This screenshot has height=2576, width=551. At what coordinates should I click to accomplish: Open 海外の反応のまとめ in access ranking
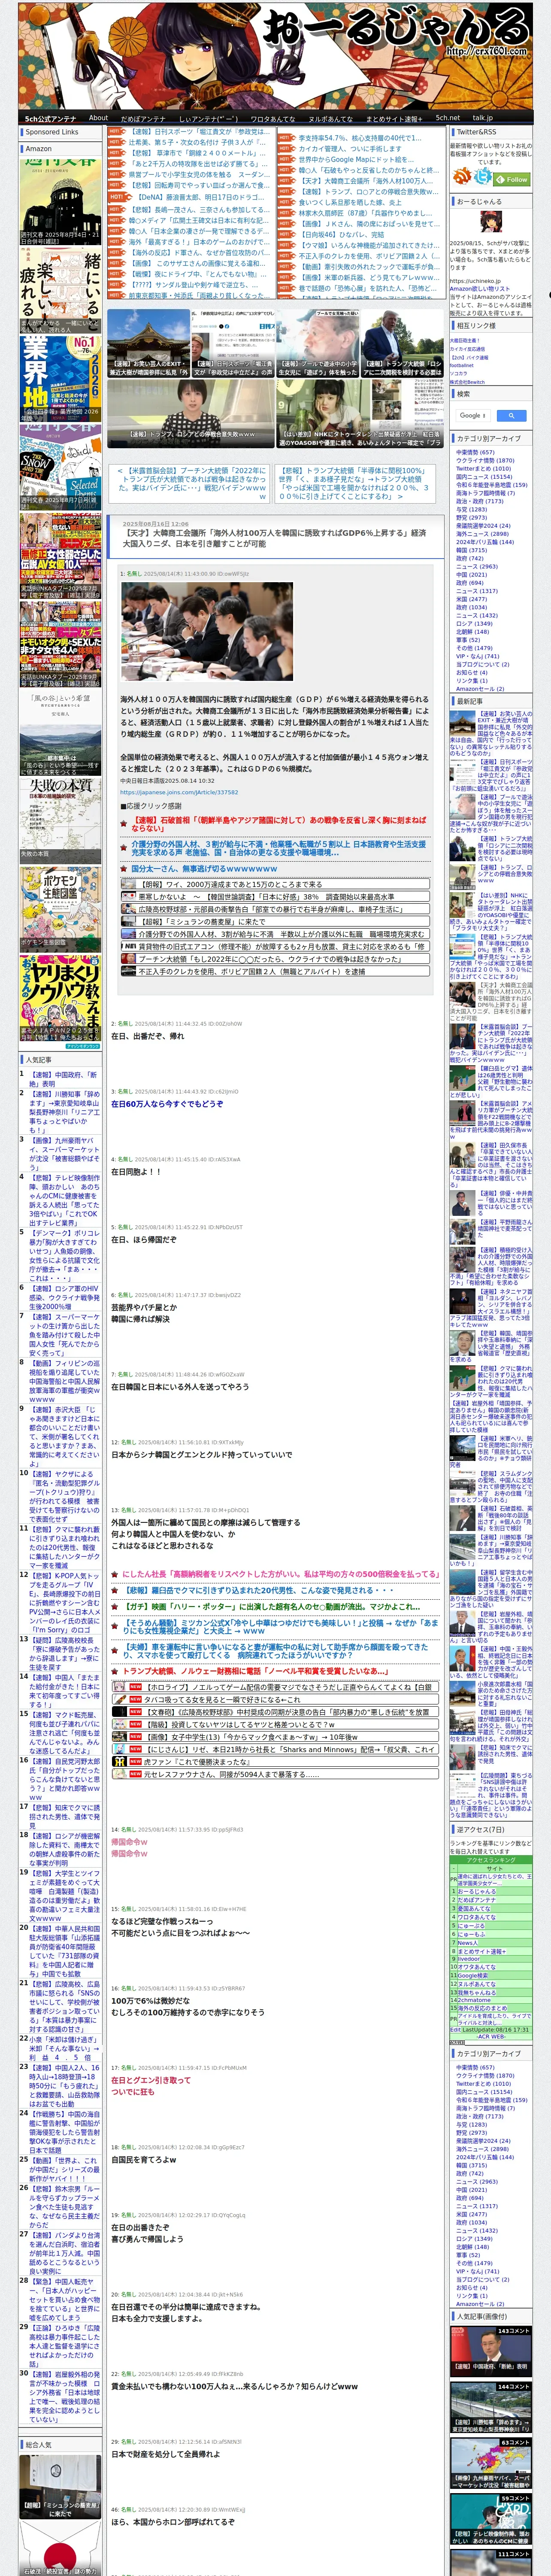point(482,2007)
